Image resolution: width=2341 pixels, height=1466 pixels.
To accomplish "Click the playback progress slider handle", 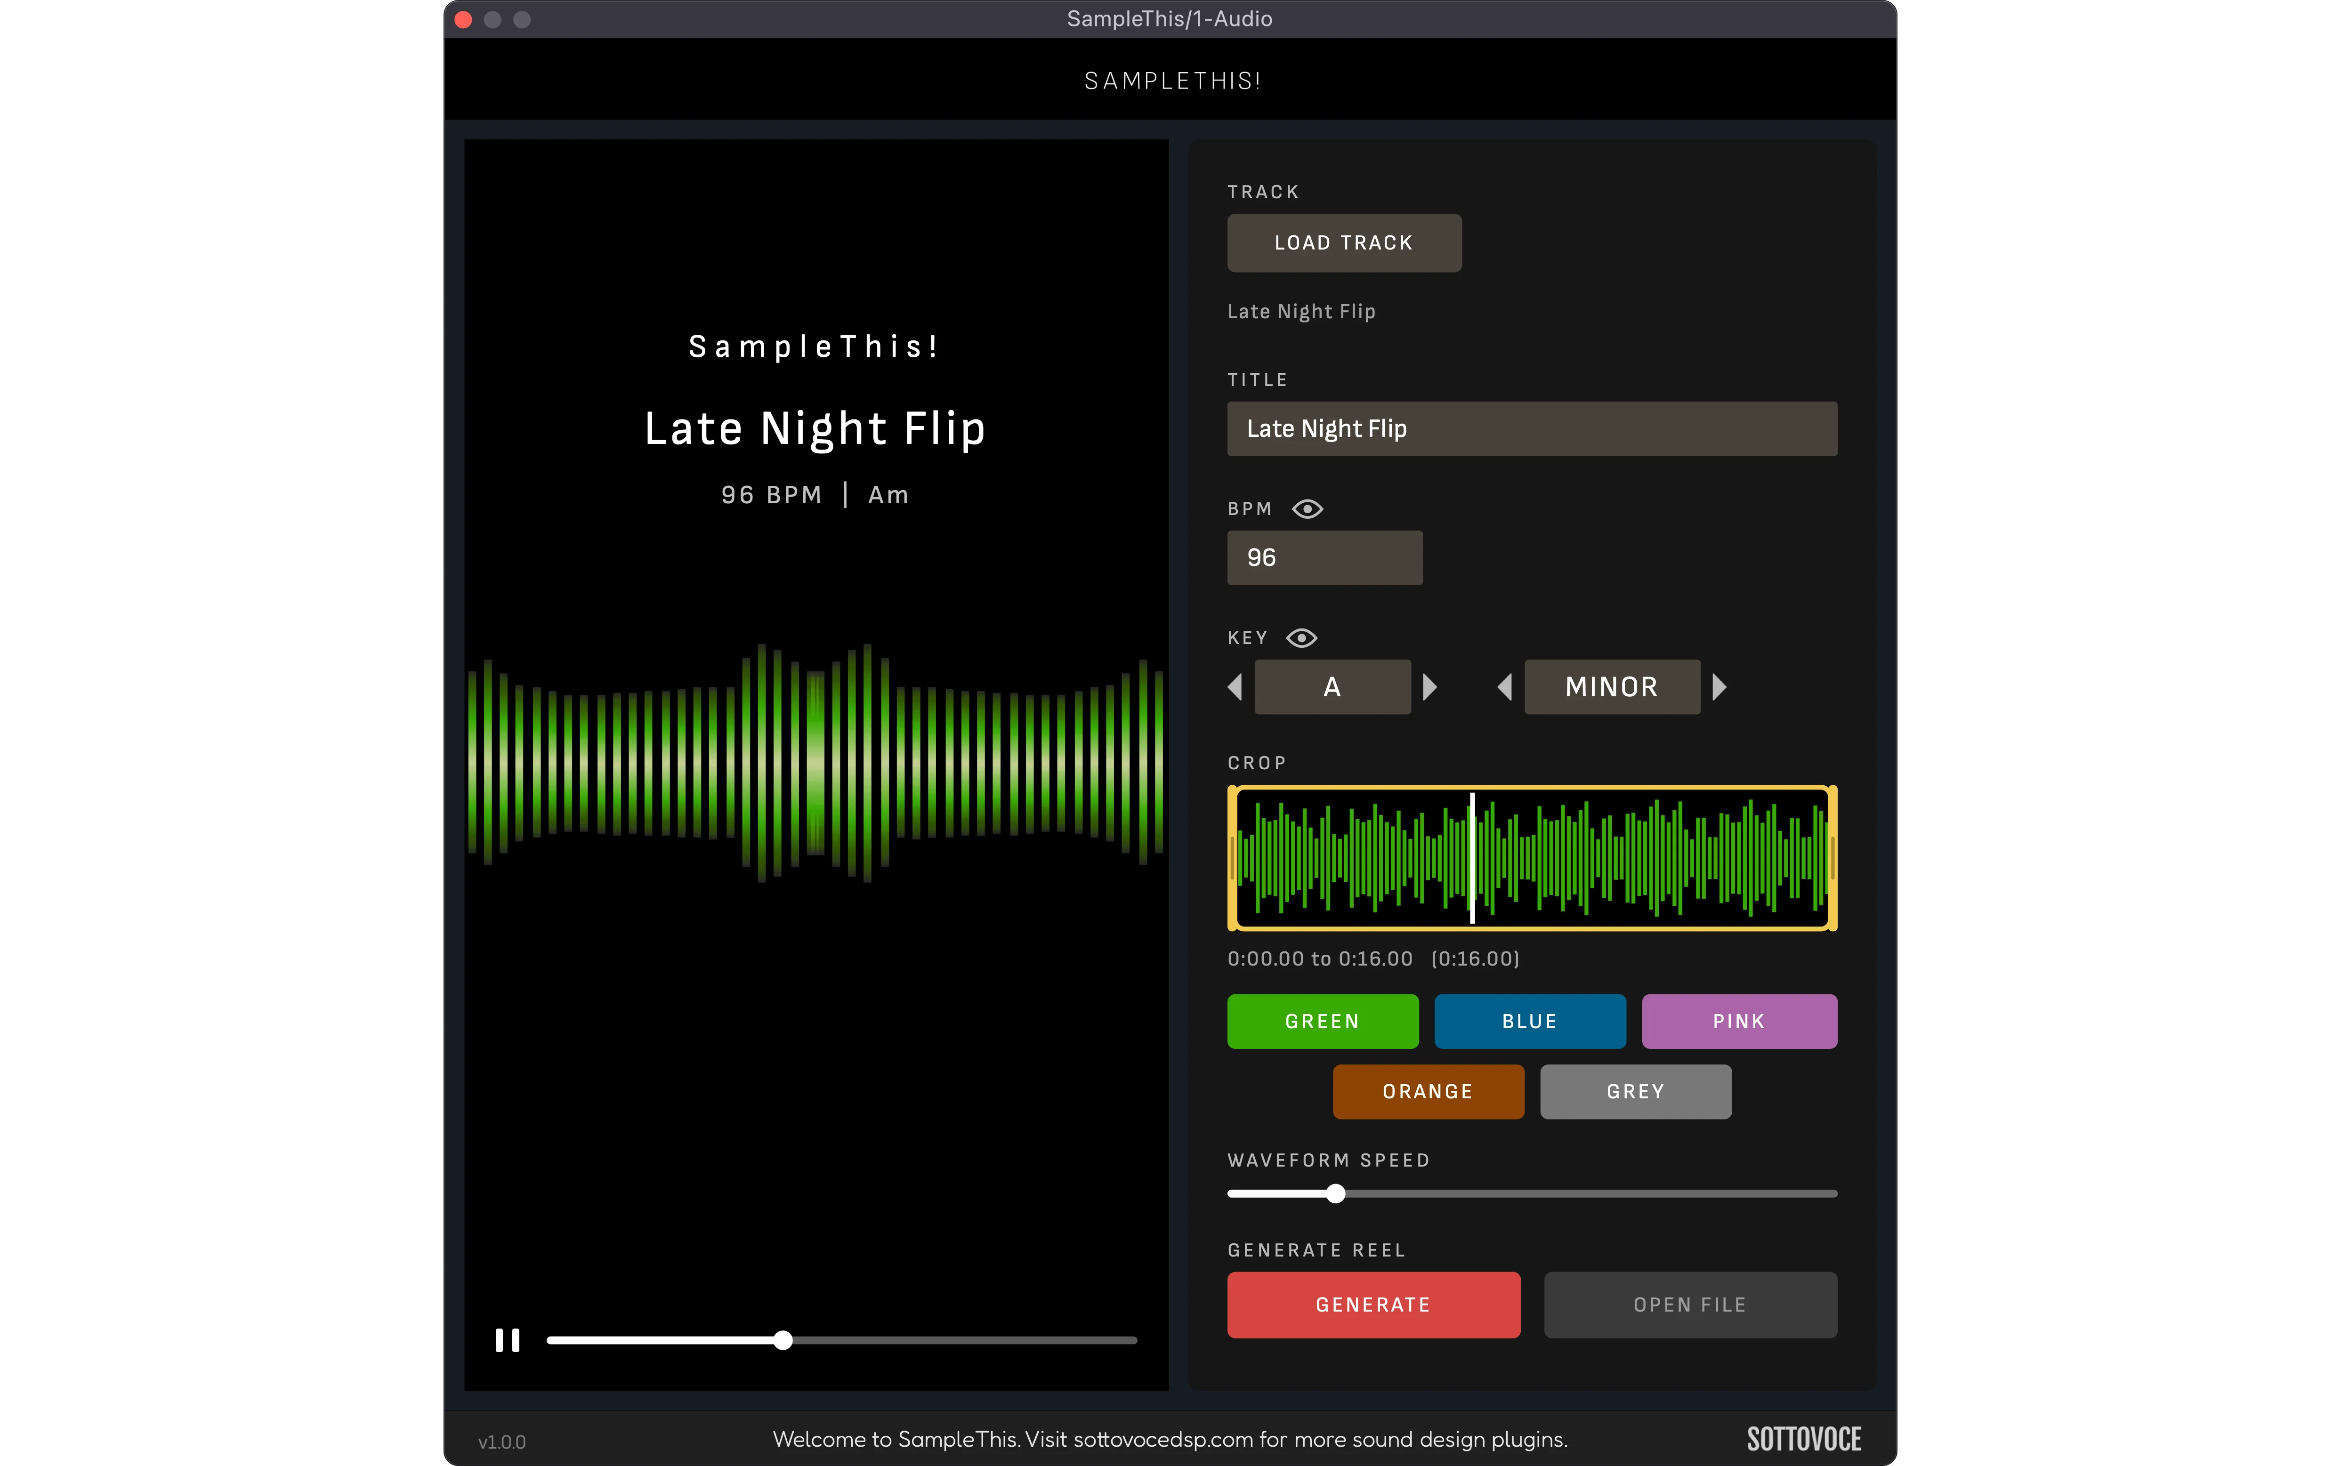I will point(783,1340).
